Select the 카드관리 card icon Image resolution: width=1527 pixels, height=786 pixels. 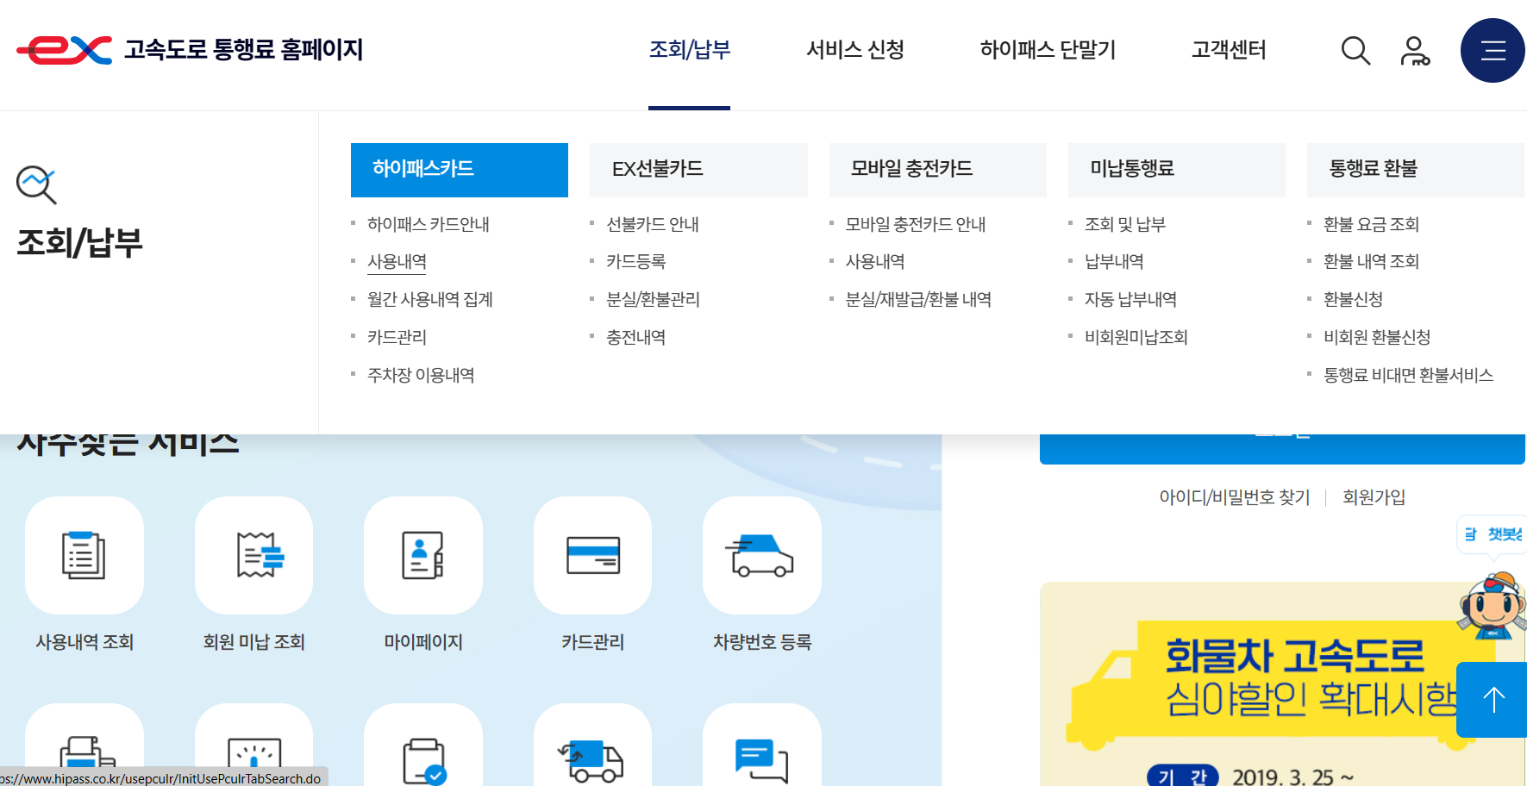(x=591, y=555)
